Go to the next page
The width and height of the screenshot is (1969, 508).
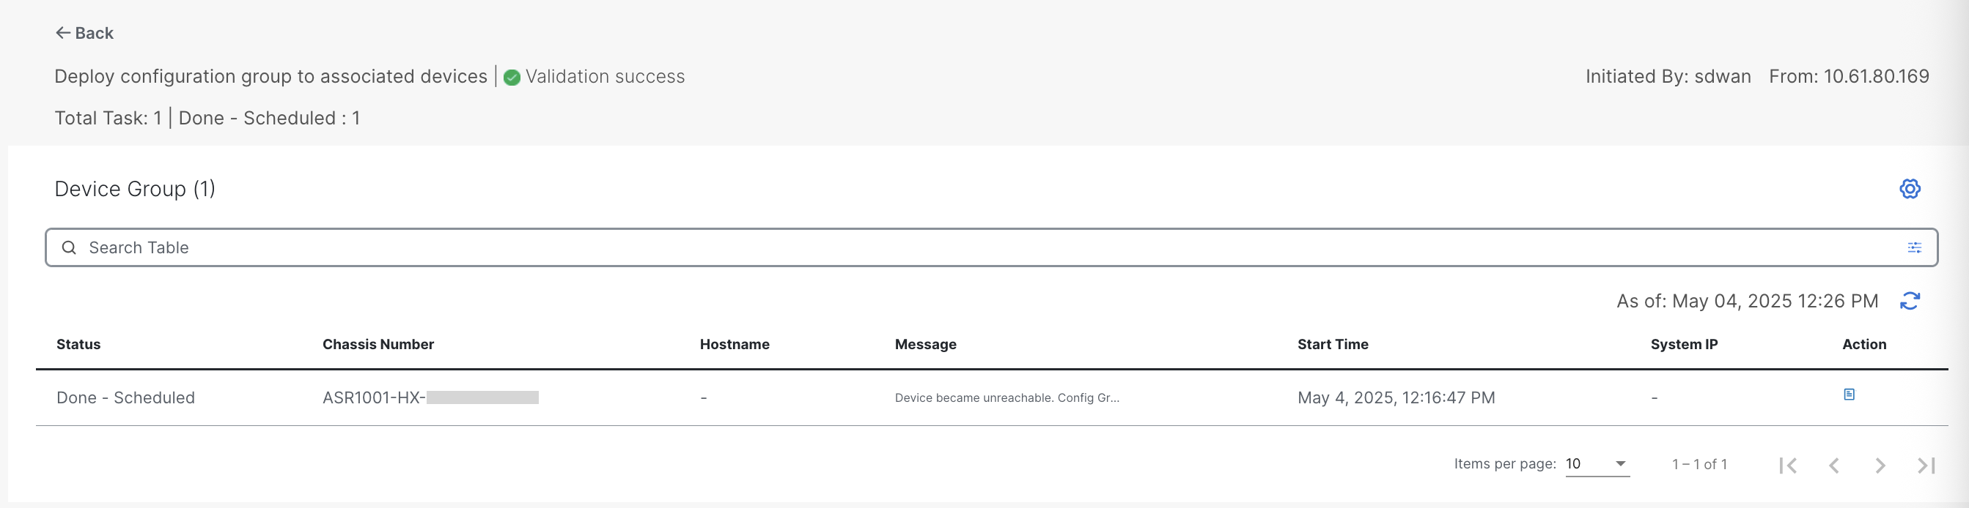tap(1880, 466)
